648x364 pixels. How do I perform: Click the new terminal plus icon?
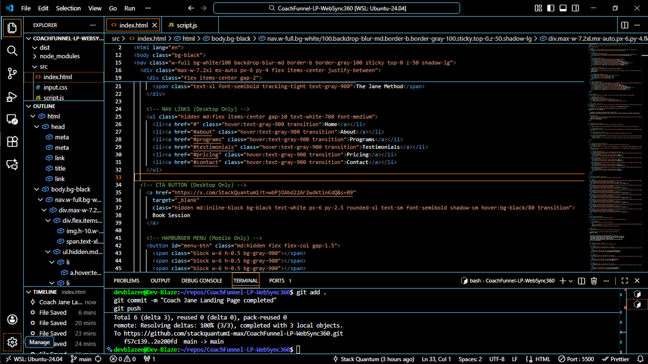pos(563,280)
